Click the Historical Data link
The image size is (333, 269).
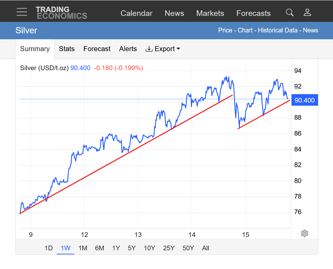[x=278, y=30]
